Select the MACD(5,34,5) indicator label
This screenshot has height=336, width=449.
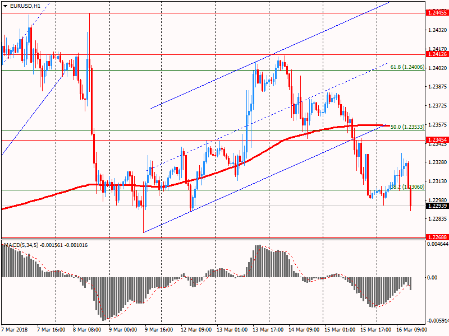click(x=21, y=245)
